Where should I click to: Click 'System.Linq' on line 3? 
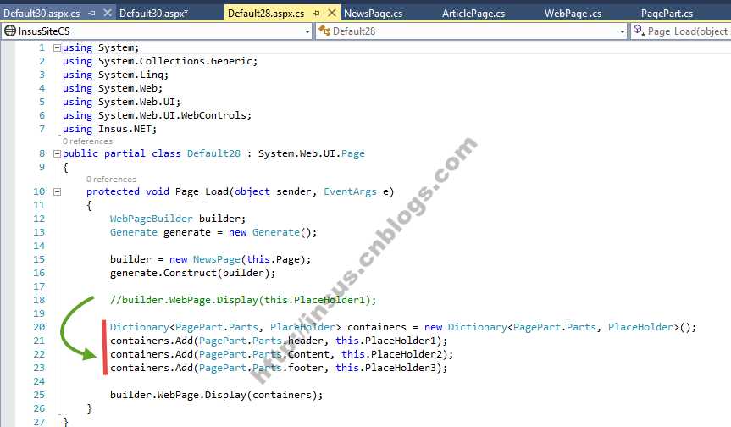point(130,75)
